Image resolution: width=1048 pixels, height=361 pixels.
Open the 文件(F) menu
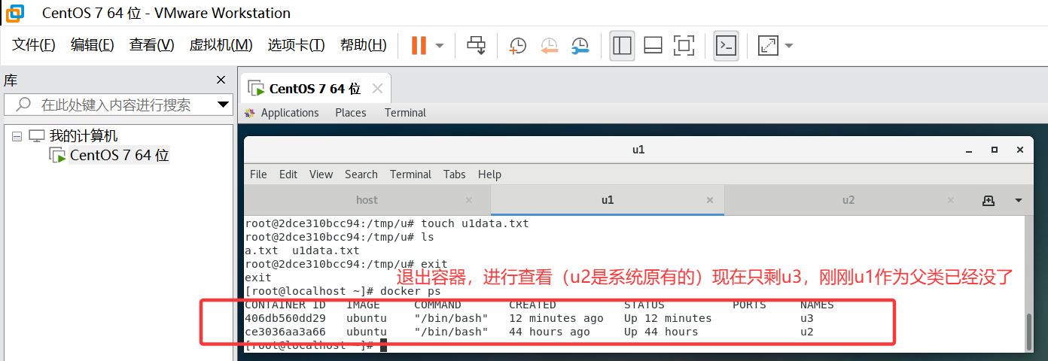[34, 45]
